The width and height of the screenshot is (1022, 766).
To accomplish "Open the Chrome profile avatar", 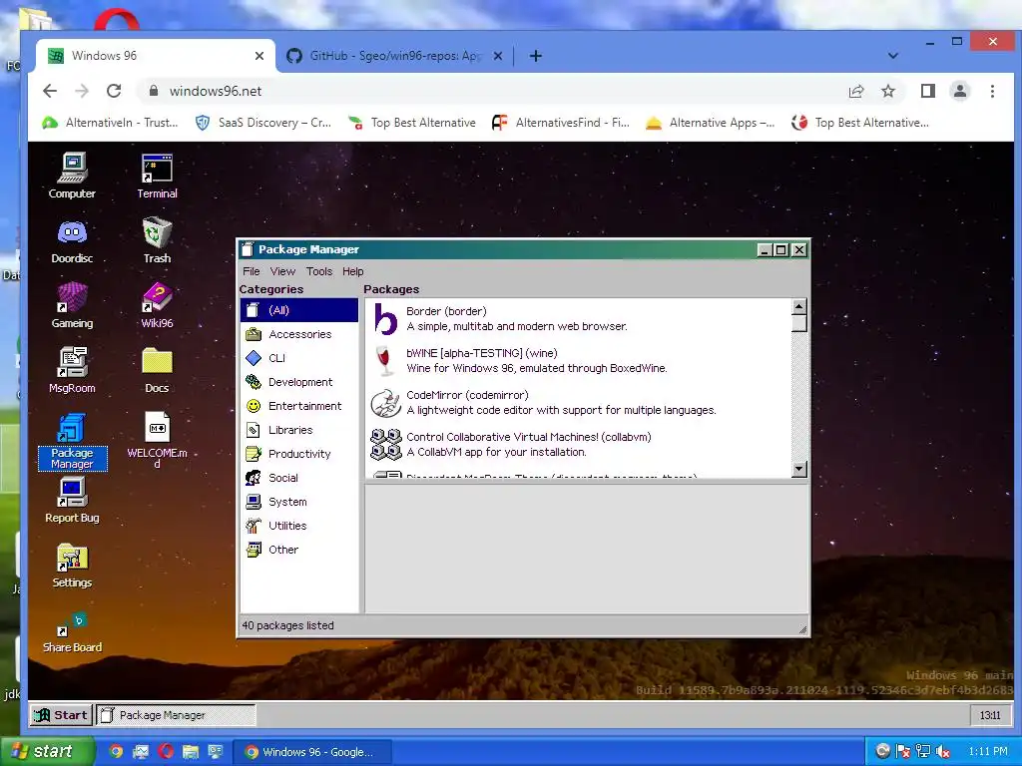I will click(x=960, y=91).
